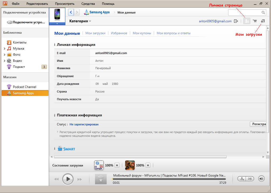Screen dimensions: 271x193
Task: Switch to the Мои купоны tab
Action: tap(142, 33)
